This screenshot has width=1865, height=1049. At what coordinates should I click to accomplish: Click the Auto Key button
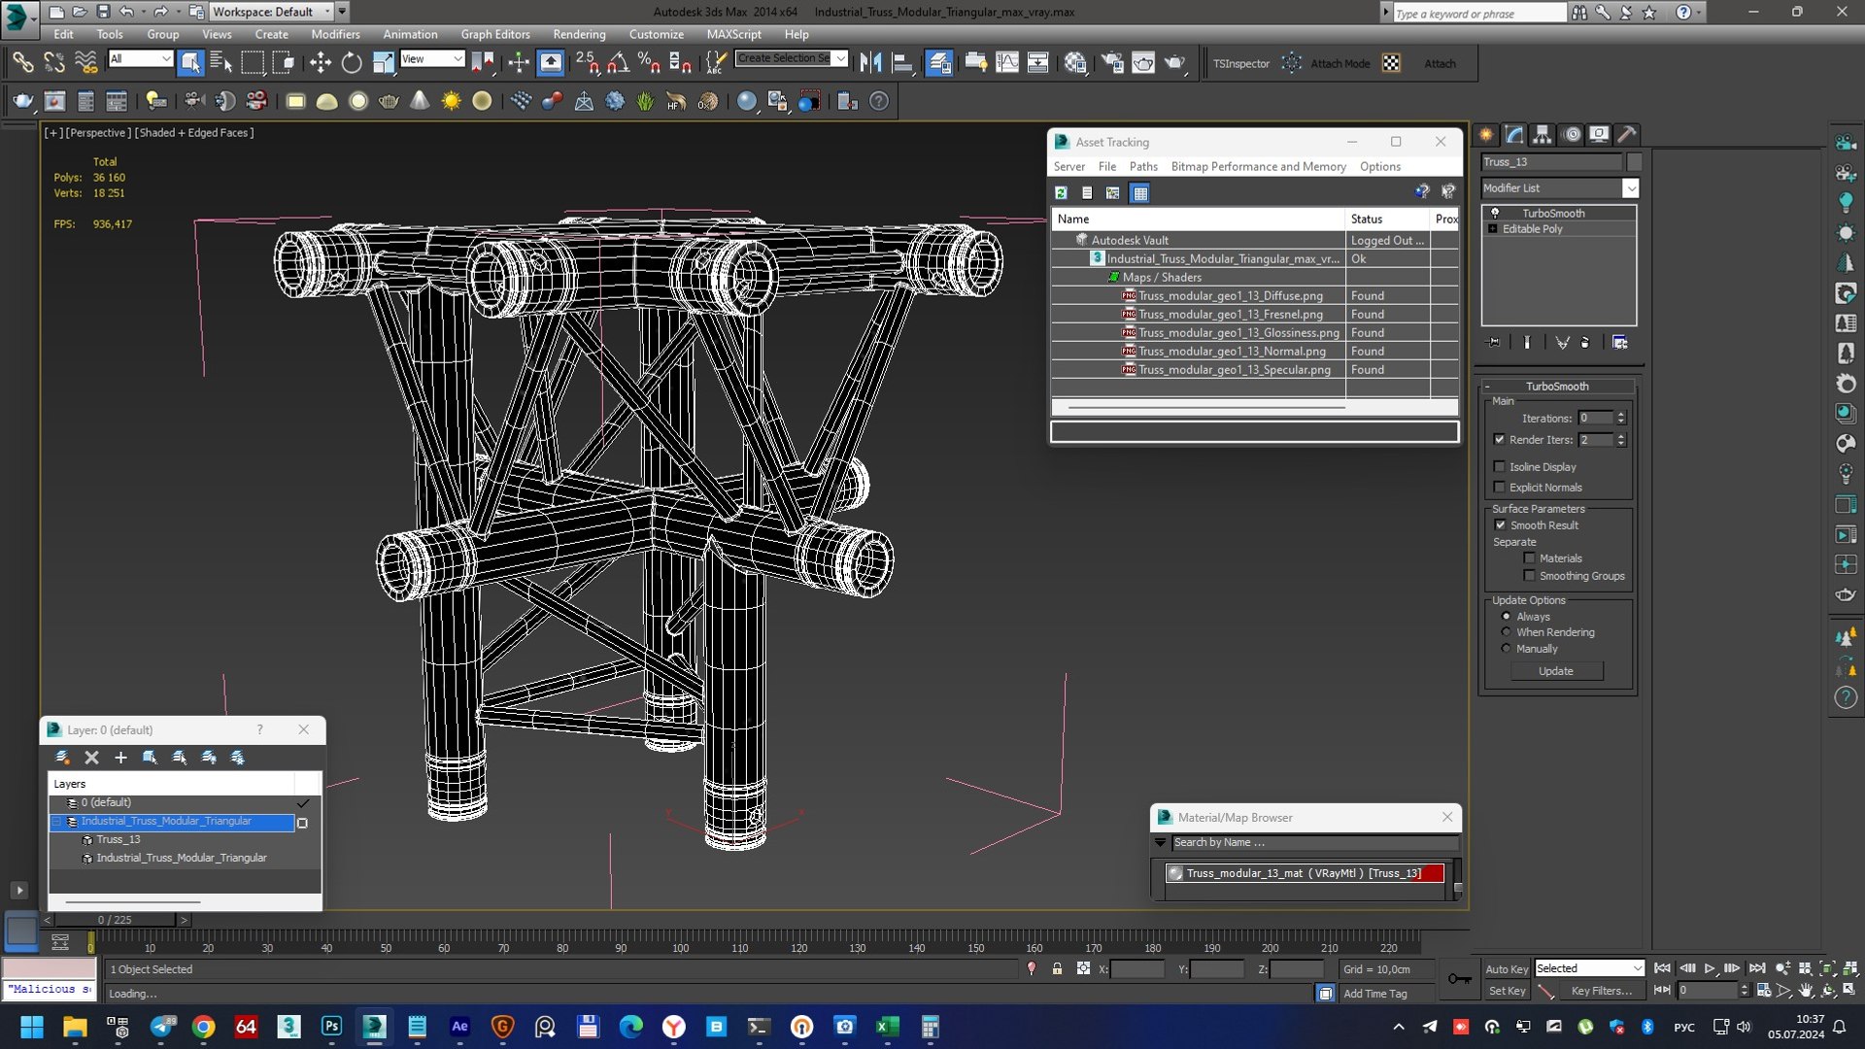point(1507,969)
